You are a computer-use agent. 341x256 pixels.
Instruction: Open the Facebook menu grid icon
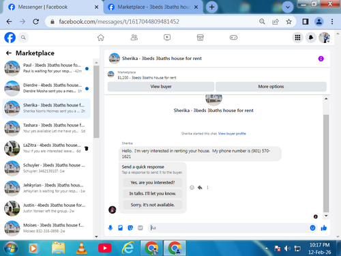[x=297, y=38]
